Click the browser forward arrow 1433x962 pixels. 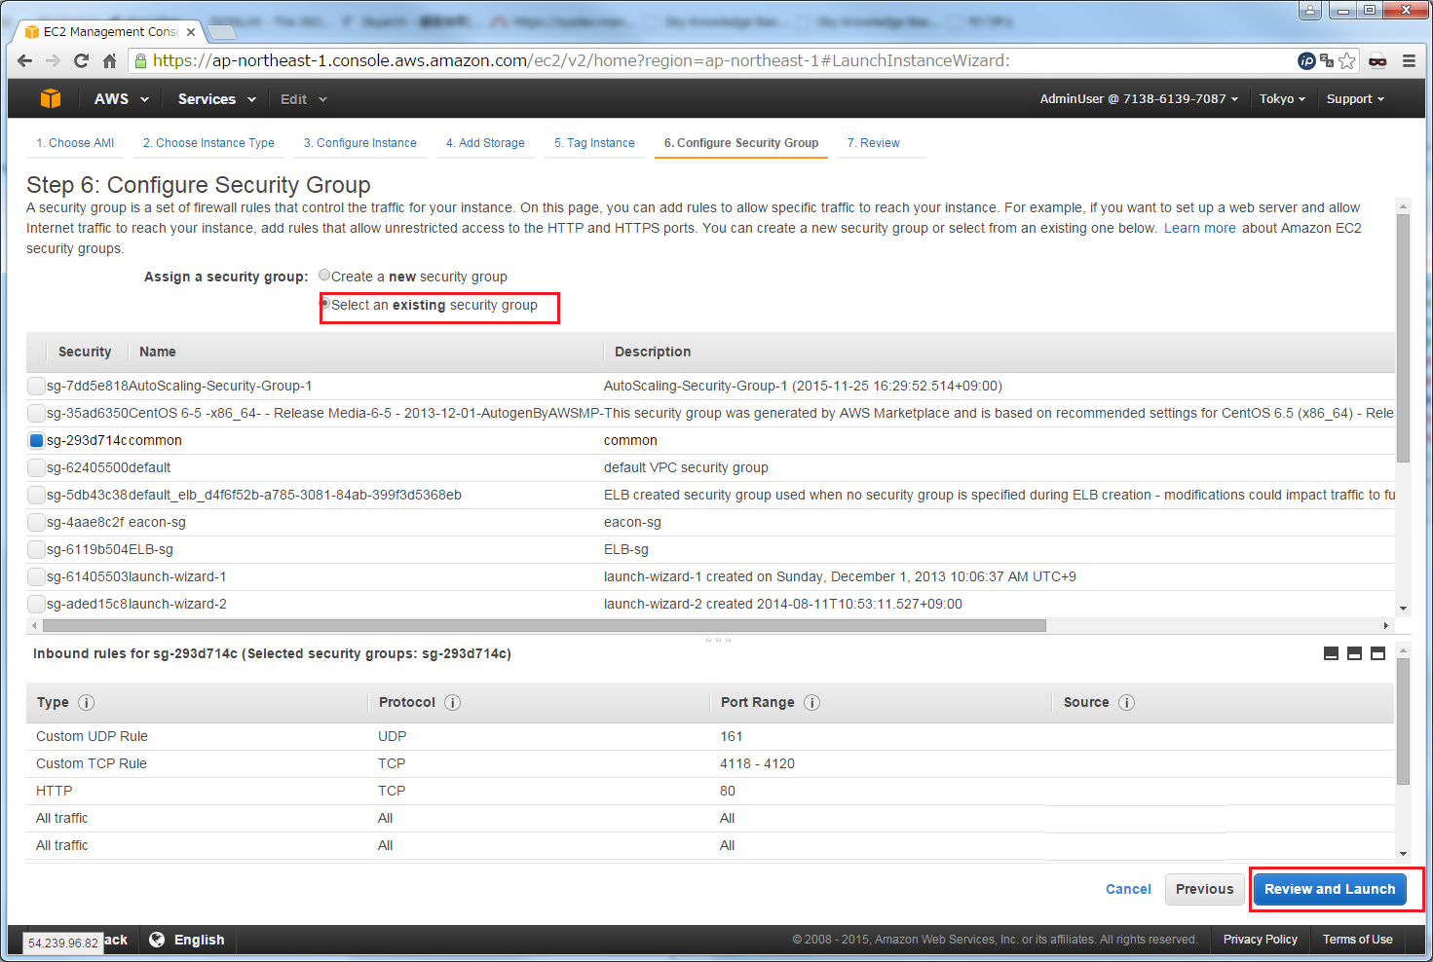point(53,60)
